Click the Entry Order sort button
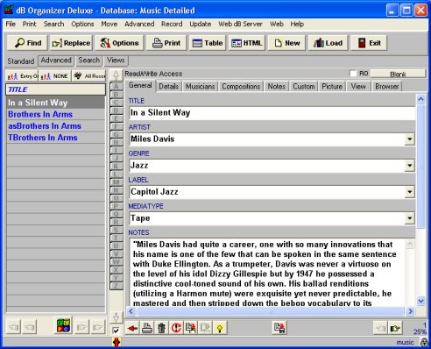The height and width of the screenshot is (349, 431). (x=22, y=76)
